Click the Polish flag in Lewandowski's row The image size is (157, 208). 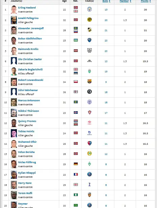[76, 82]
